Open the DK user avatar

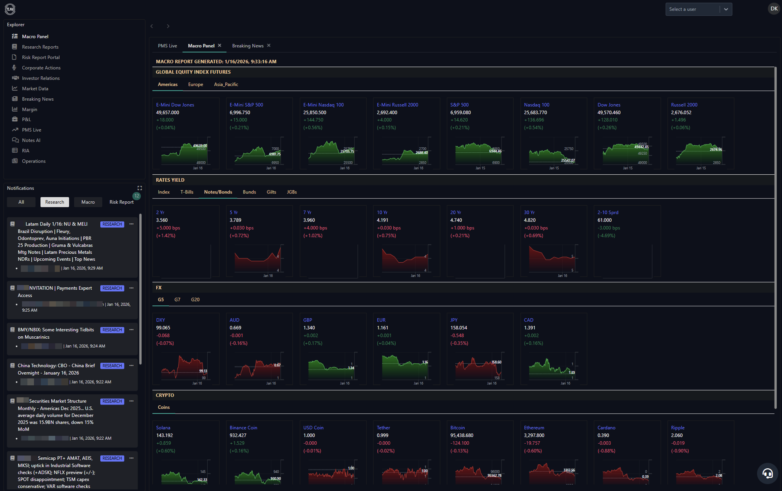coord(773,9)
